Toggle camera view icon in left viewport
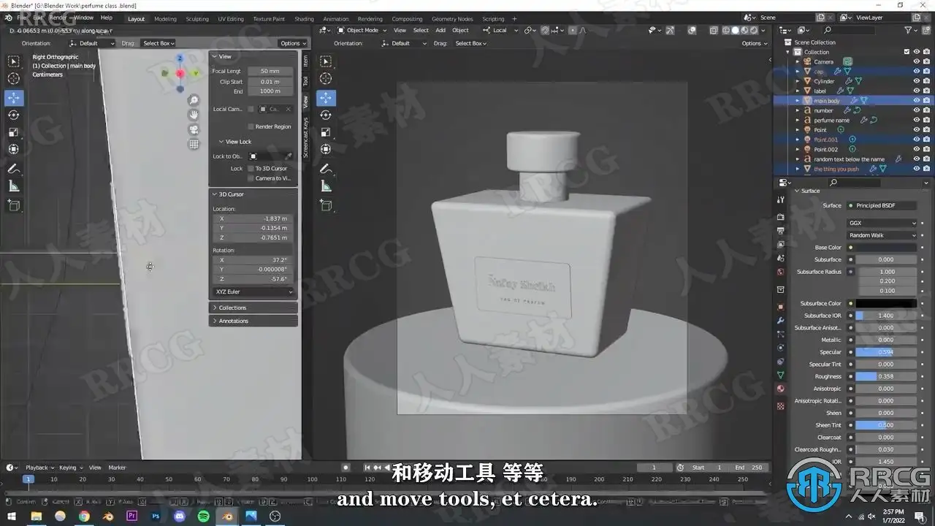 click(194, 129)
